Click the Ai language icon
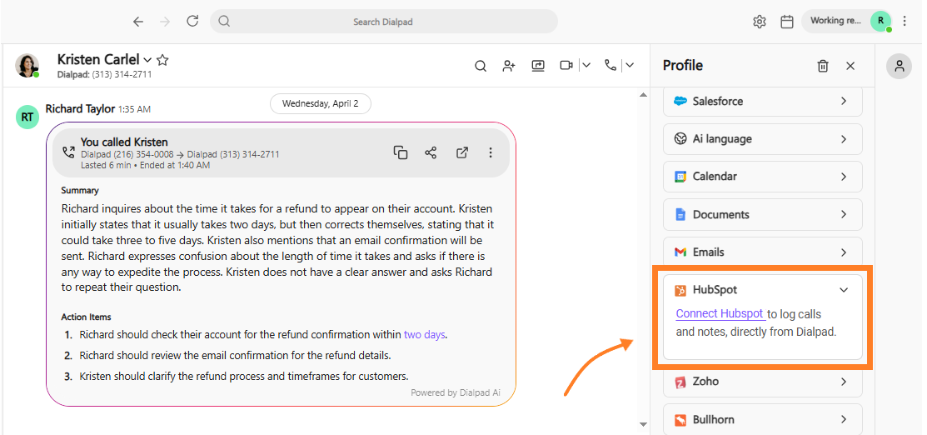927x435 pixels. pyautogui.click(x=680, y=139)
